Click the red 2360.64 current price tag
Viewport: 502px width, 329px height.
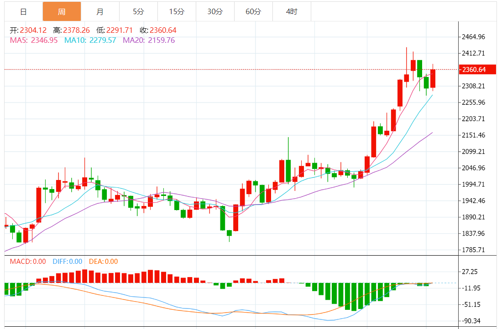click(x=477, y=69)
